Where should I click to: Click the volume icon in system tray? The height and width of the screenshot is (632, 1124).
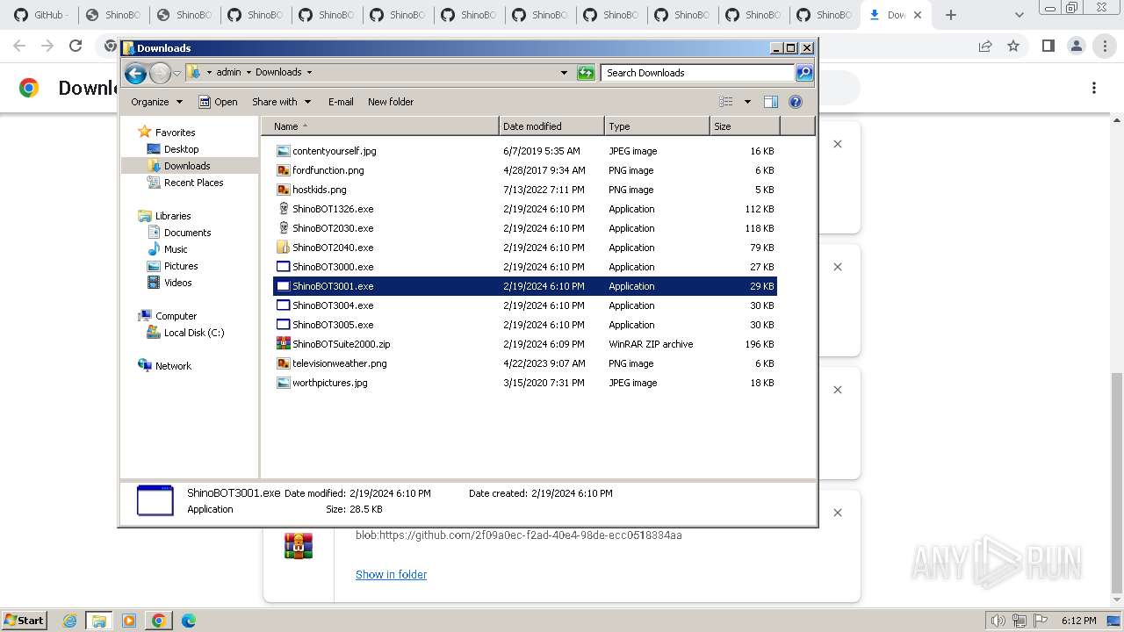[x=998, y=621]
